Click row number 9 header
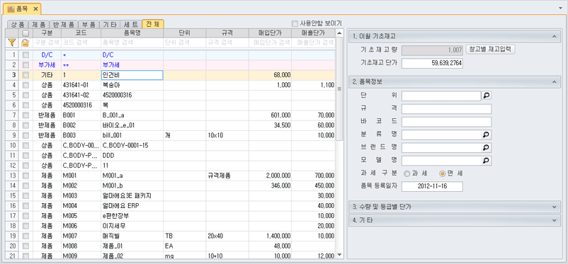568x264 pixels. 13,135
